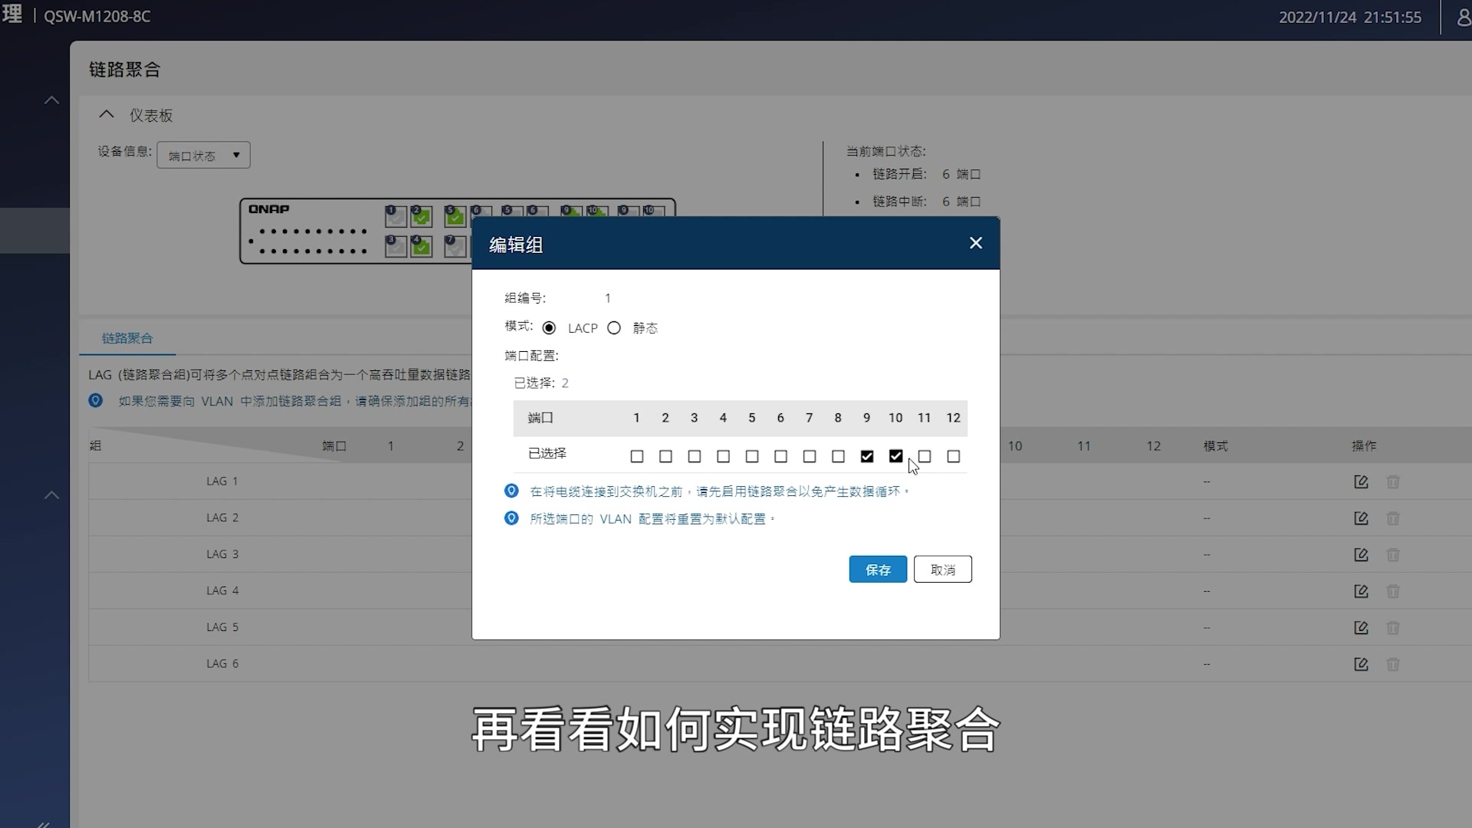The image size is (1472, 828).
Task: Click header date and time display
Action: tap(1350, 17)
